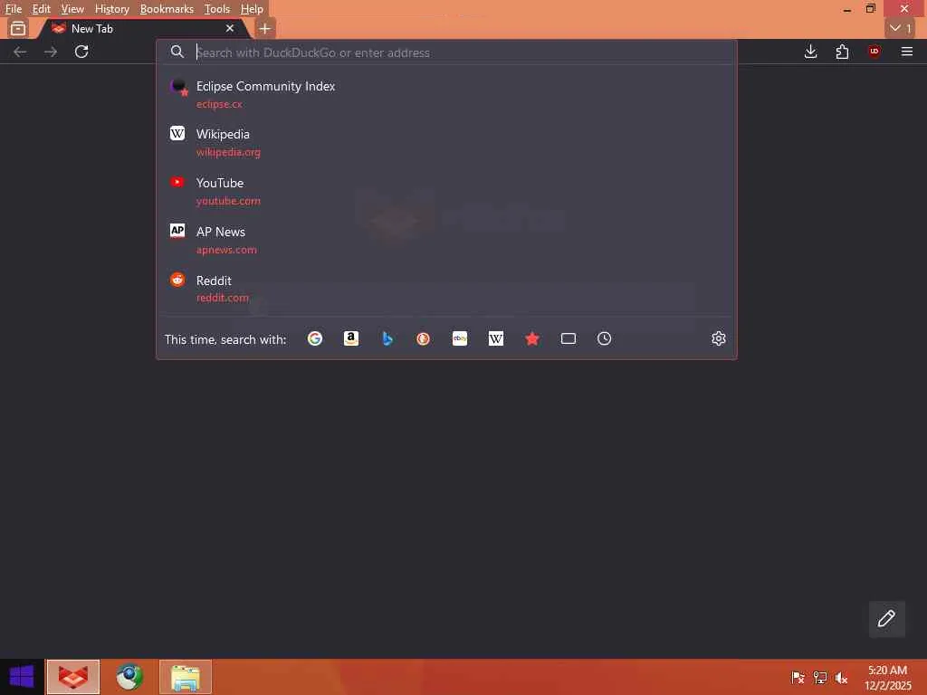Select the Wikipedia suggestion
The image size is (927, 695).
(446, 143)
